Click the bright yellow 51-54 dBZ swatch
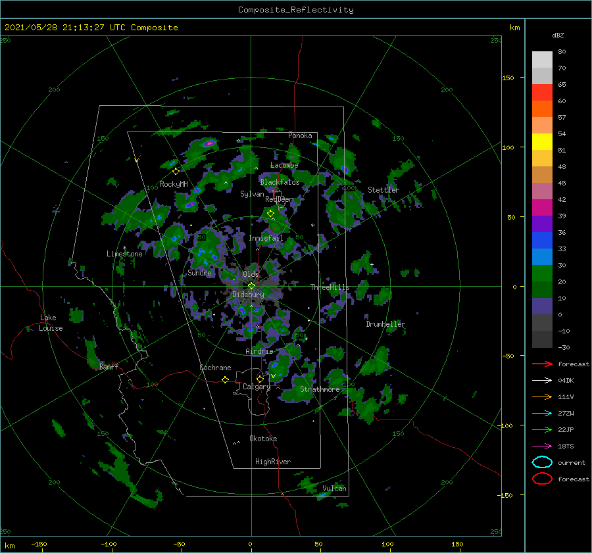592x553 pixels. click(x=542, y=142)
